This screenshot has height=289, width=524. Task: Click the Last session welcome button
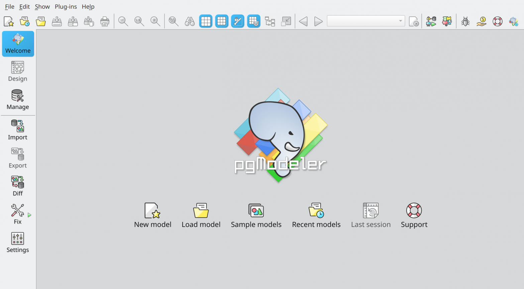(x=371, y=215)
